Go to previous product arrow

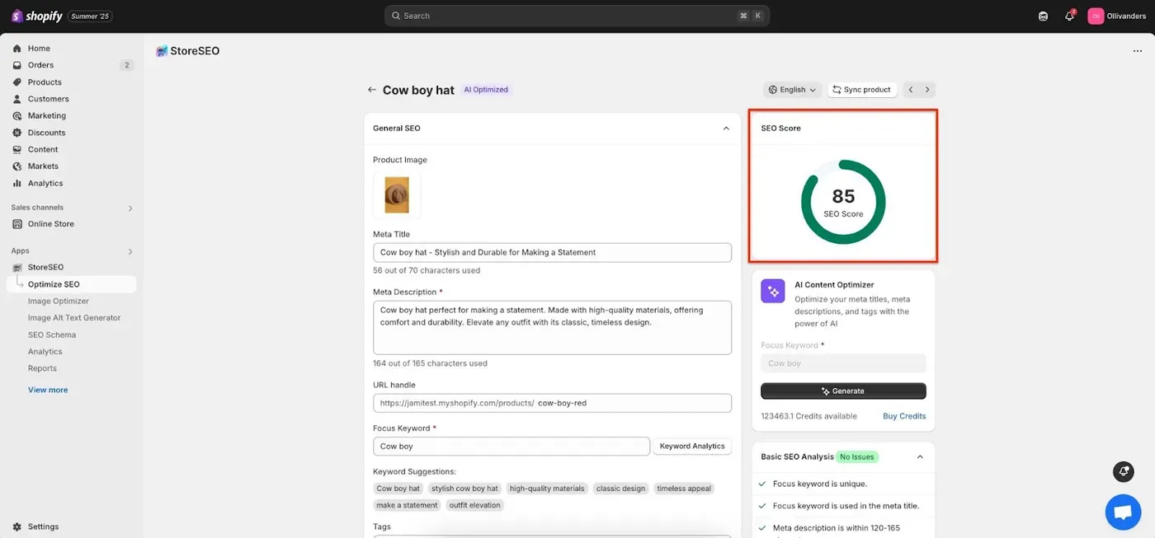click(x=911, y=90)
